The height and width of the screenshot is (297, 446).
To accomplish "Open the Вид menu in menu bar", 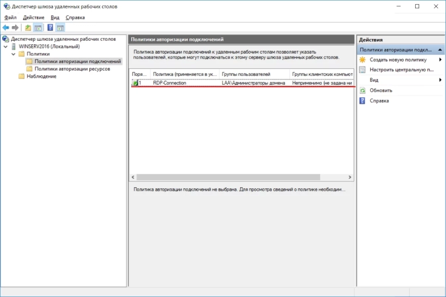I will point(55,18).
